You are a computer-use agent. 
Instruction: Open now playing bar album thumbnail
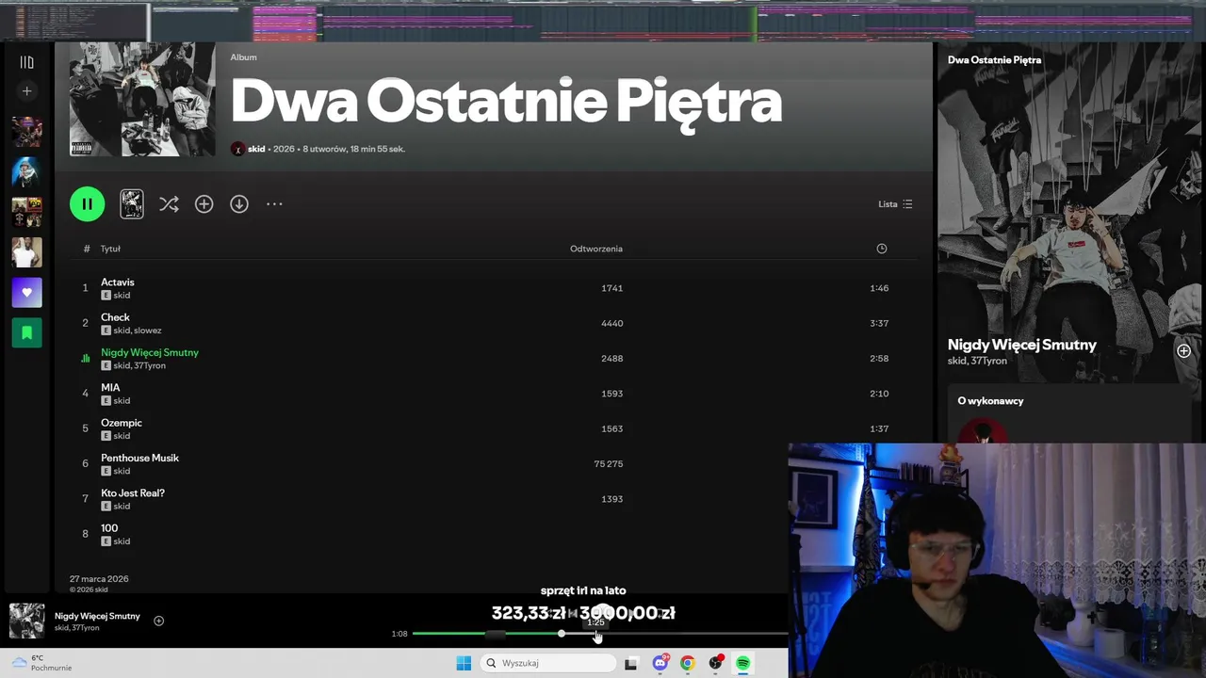(x=26, y=621)
